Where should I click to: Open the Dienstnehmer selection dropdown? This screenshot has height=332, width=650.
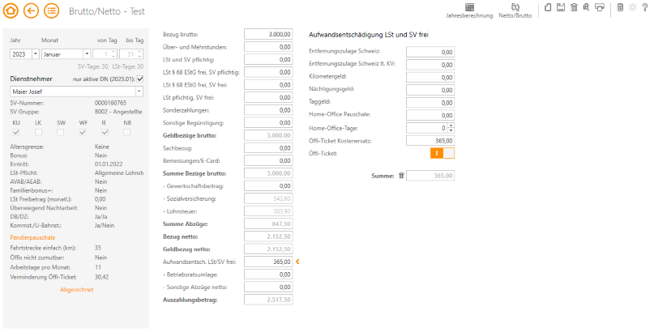(140, 92)
